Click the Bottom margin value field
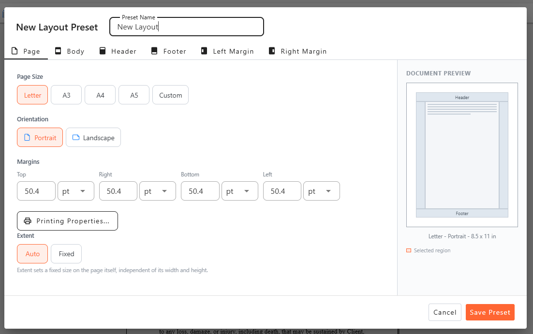 click(200, 191)
